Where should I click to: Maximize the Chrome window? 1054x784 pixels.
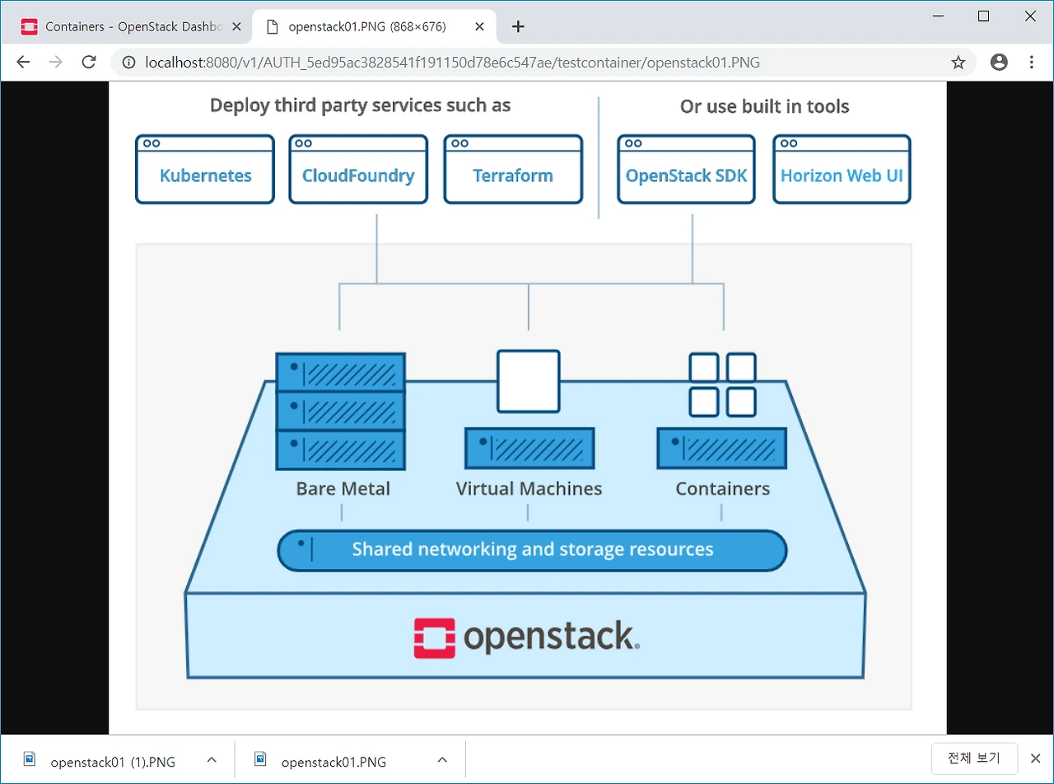[983, 16]
